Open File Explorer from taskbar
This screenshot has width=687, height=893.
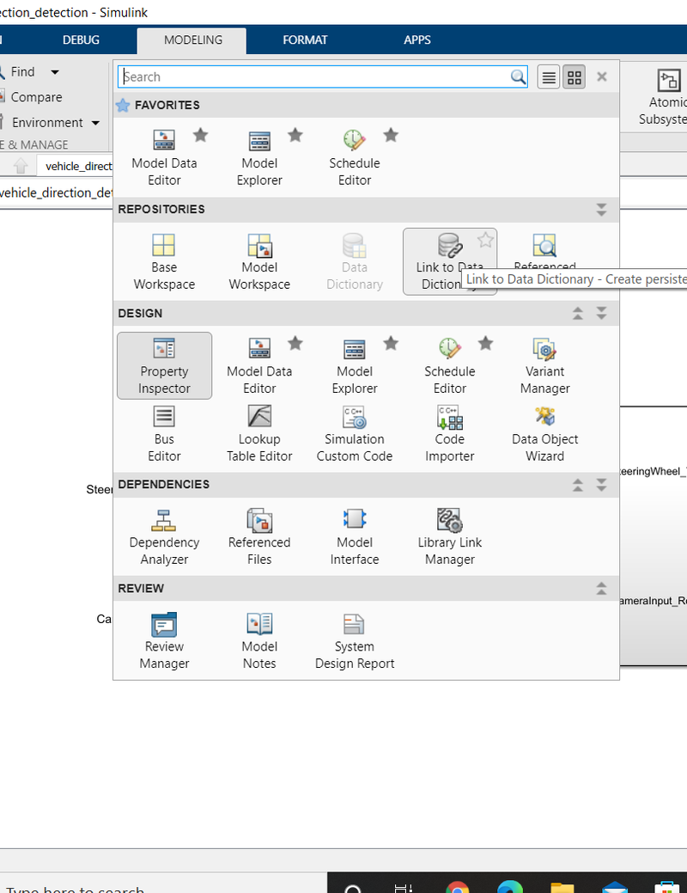562,887
